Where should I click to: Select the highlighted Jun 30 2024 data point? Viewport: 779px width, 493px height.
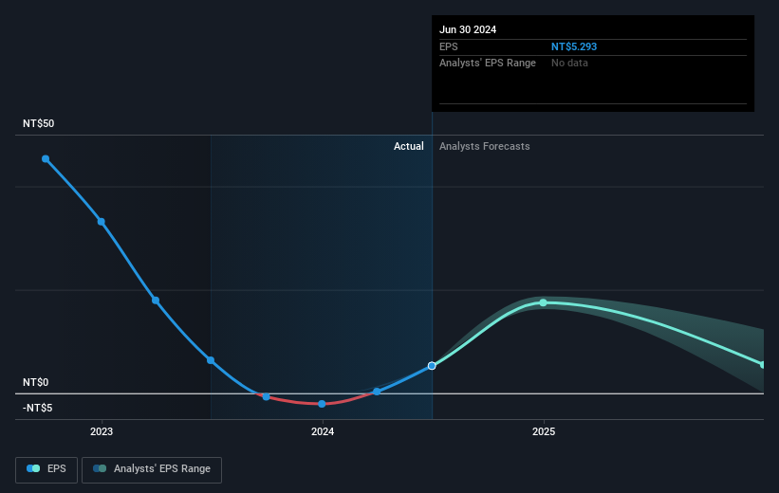(x=432, y=366)
